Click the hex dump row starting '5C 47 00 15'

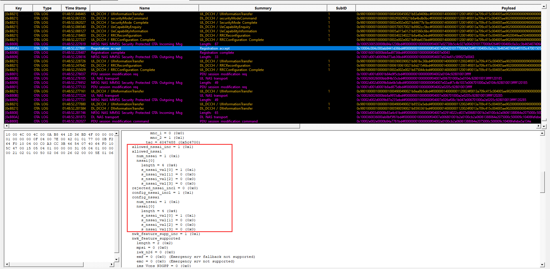[x=60, y=148]
